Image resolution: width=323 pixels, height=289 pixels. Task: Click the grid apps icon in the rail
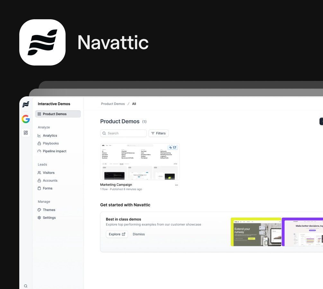click(26, 133)
